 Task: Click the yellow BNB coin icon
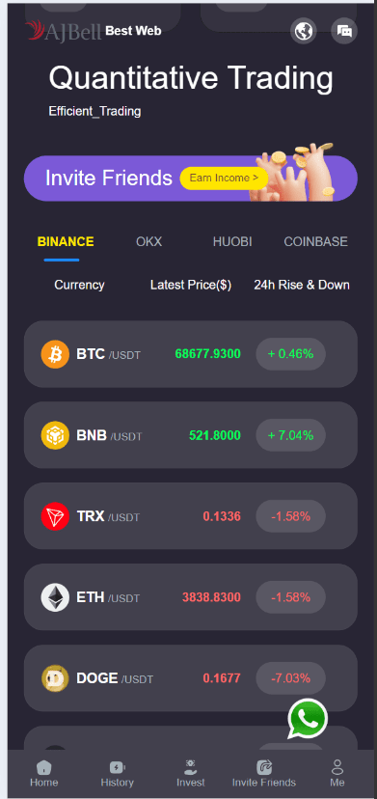(x=55, y=435)
